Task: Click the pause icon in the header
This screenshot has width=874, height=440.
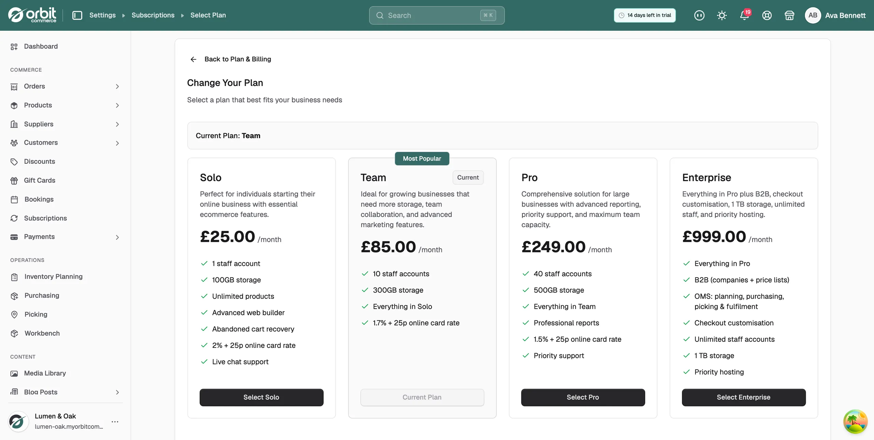Action: pos(699,15)
